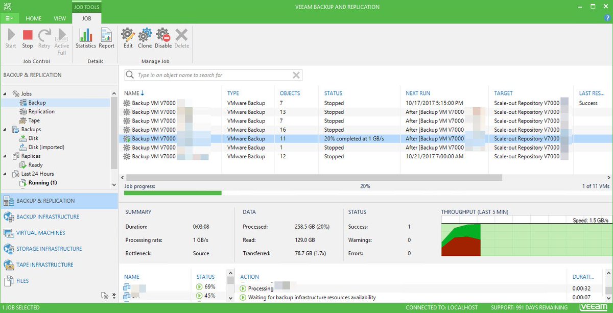
Task: Click the green job progress bar
Action: click(x=173, y=193)
